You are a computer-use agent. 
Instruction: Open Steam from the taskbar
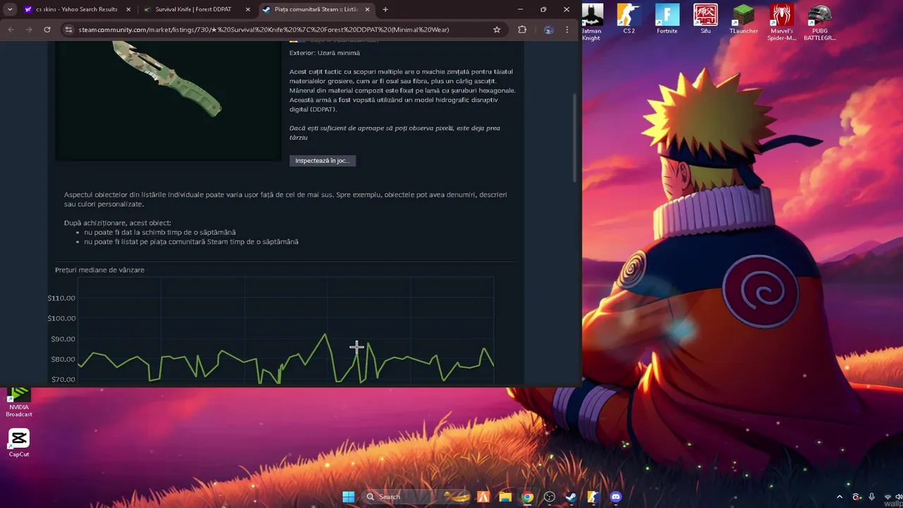point(571,497)
